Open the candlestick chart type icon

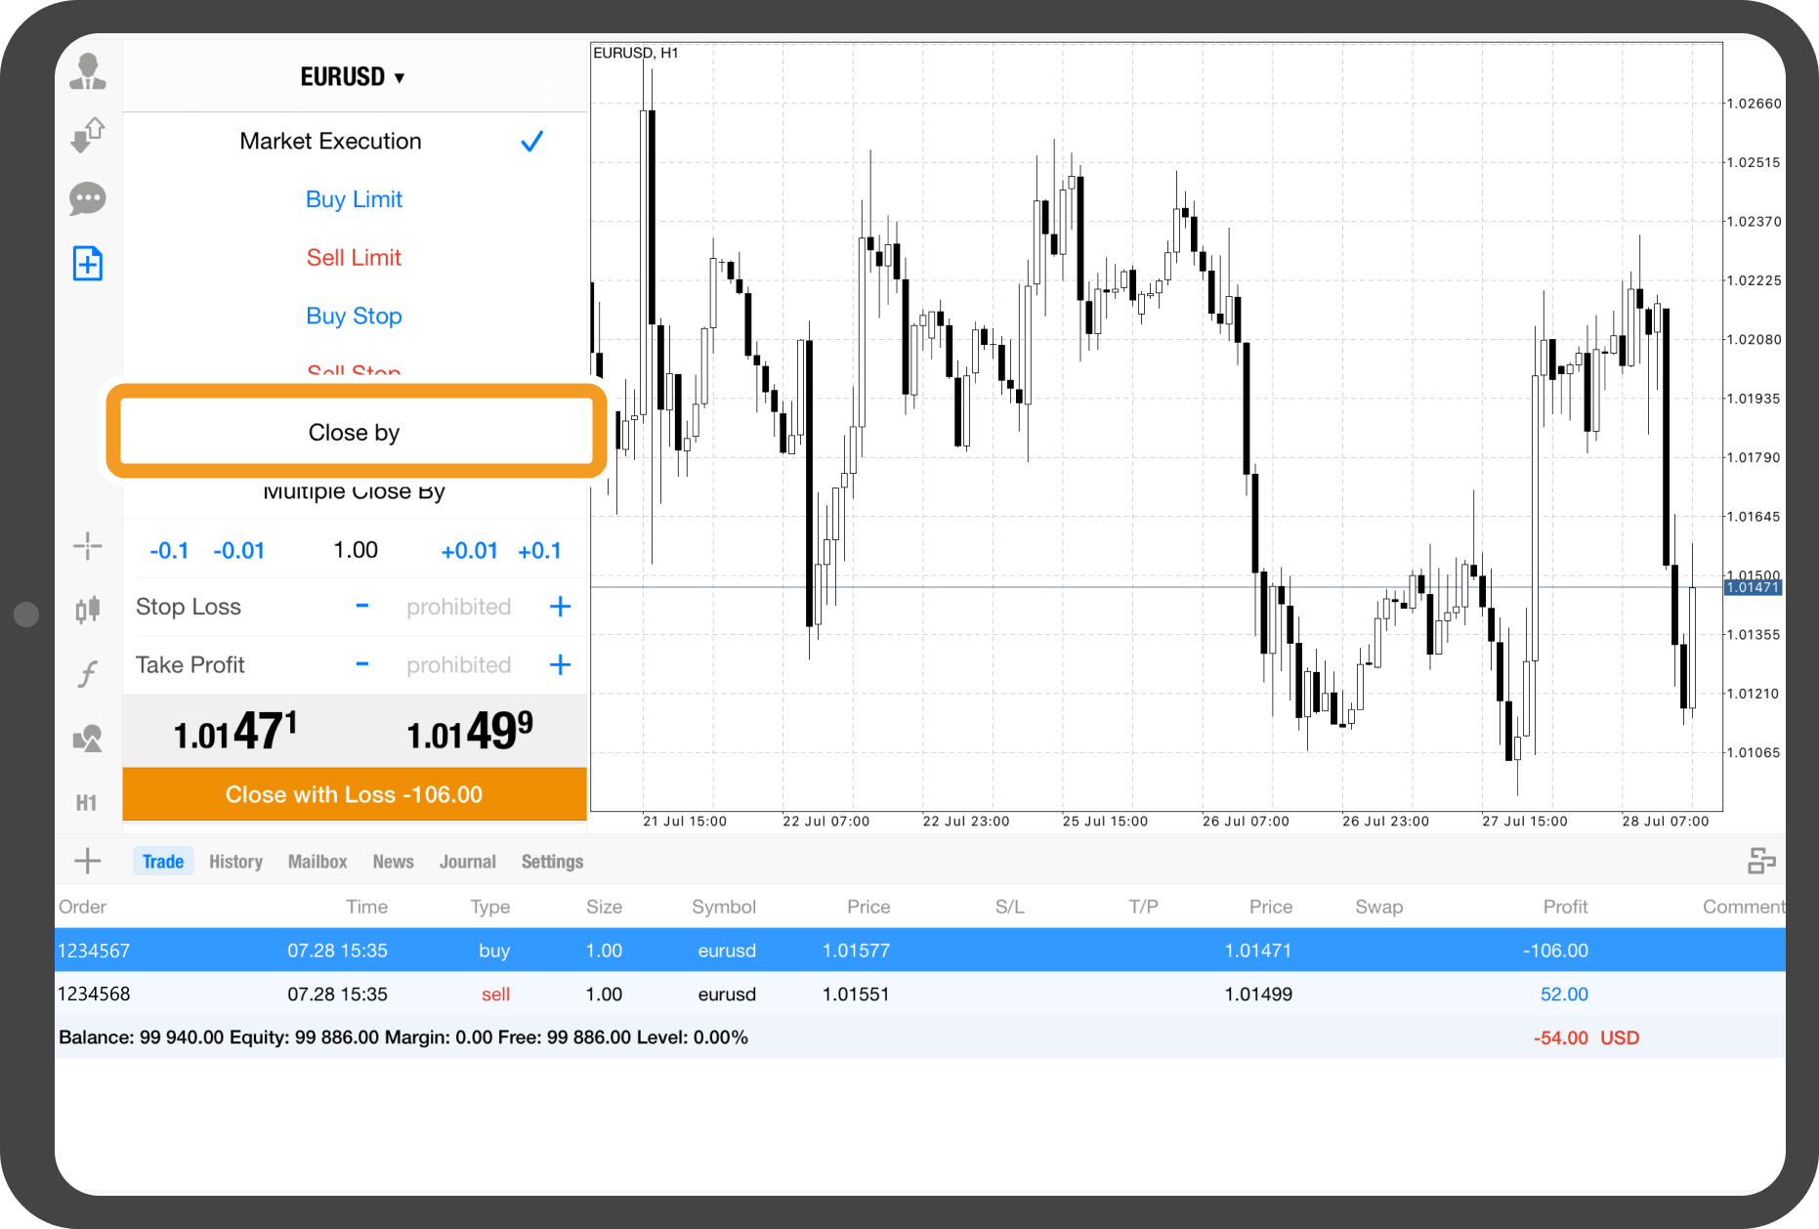coord(88,610)
